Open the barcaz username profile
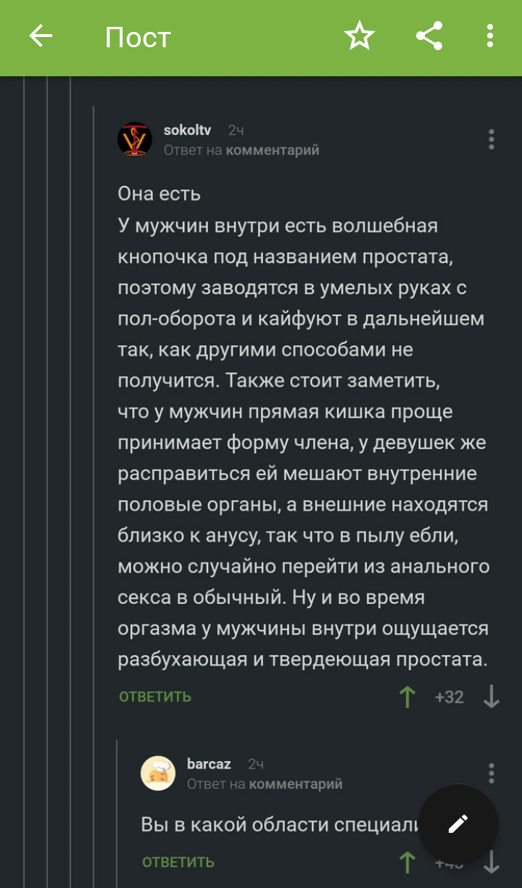 [x=209, y=764]
